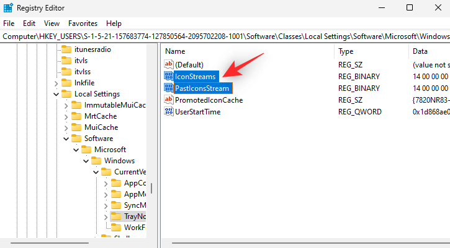Viewport: 450px width, 248px height.
Task: Click the Microsoft folder icon
Action: [86, 150]
